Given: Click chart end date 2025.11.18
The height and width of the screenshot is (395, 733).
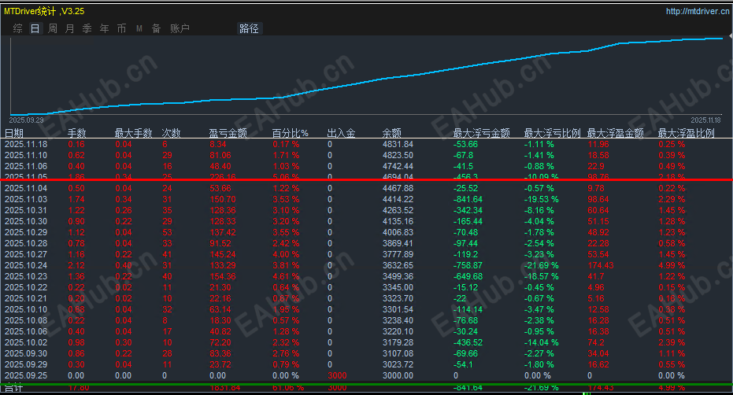Looking at the screenshot, I should click(x=706, y=120).
